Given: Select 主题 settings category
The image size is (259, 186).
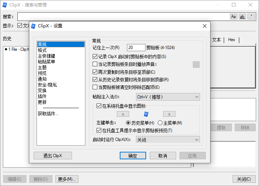Looking at the screenshot, I should coord(61,67).
